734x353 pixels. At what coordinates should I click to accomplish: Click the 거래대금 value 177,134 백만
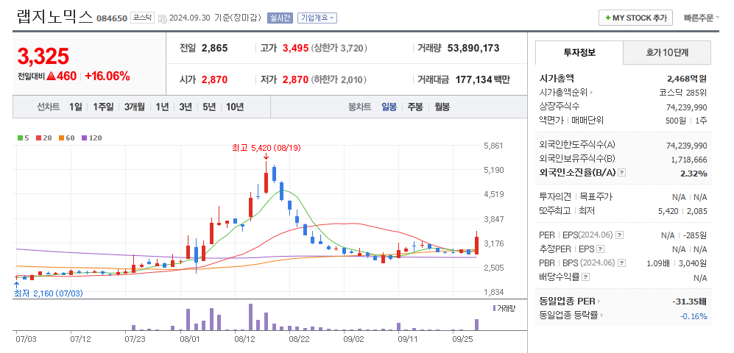[x=483, y=80]
